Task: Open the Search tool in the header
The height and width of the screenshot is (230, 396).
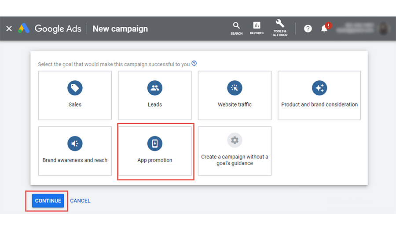Action: 236,29
